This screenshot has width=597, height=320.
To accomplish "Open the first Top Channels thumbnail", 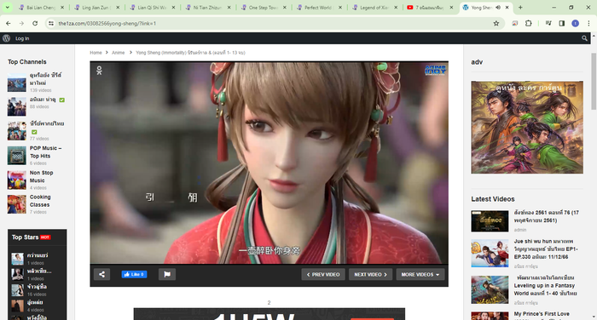I will coord(17,83).
